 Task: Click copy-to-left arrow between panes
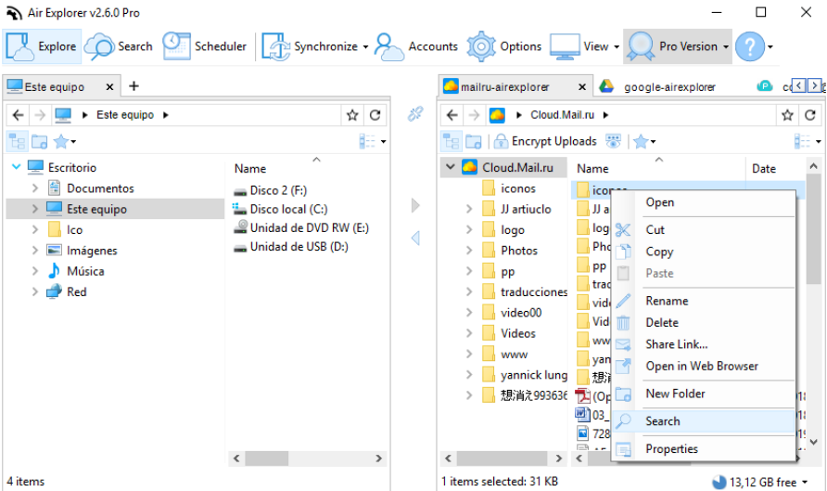point(415,239)
